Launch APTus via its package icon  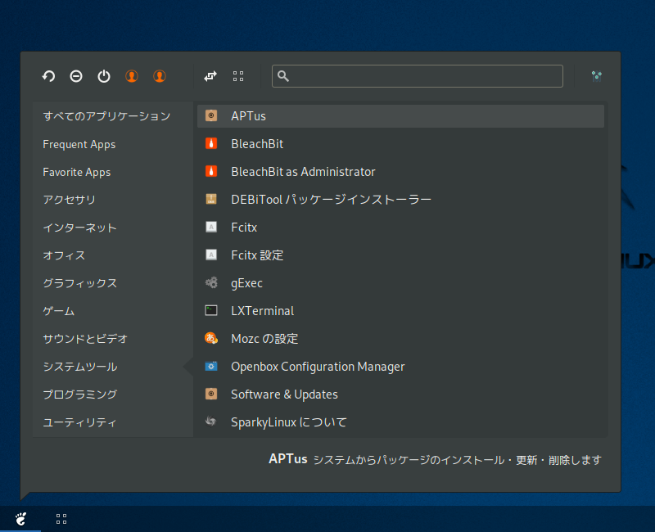coord(211,115)
